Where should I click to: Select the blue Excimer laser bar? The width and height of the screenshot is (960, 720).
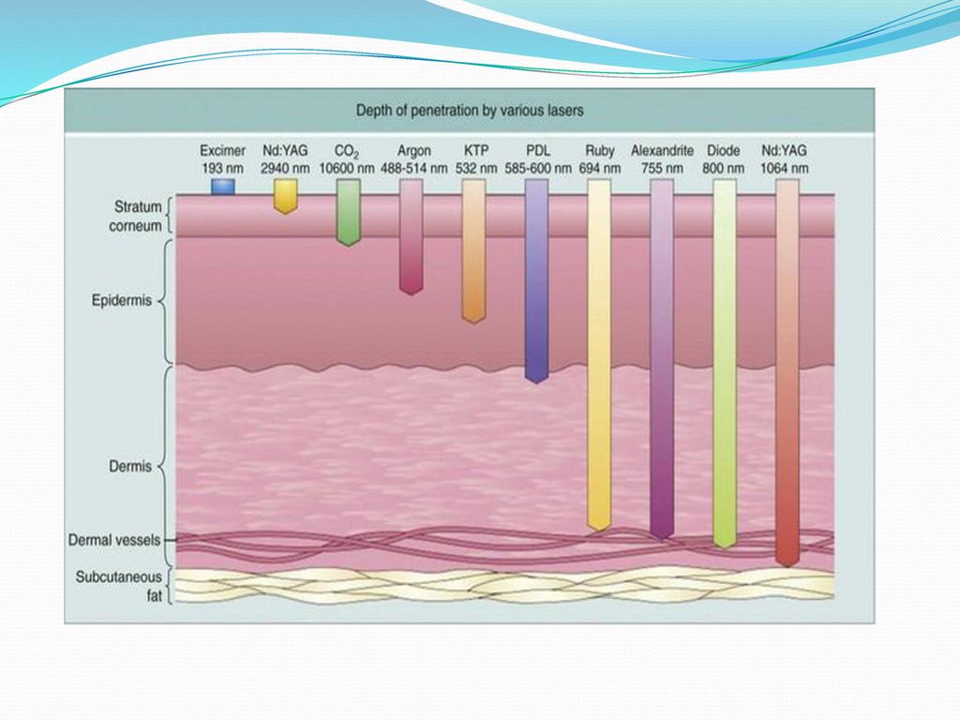pos(223,187)
